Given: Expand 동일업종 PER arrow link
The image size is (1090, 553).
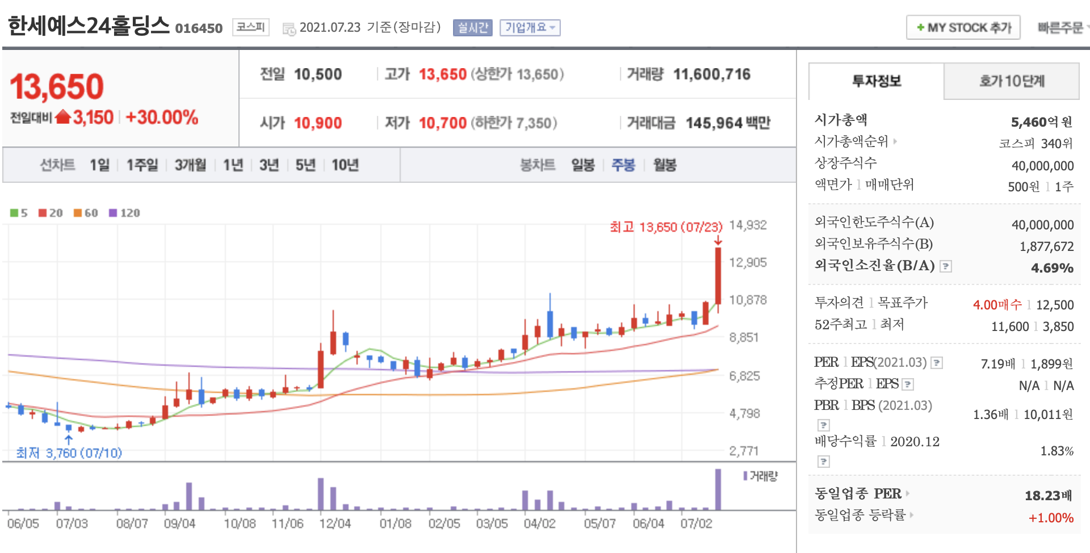Looking at the screenshot, I should click(x=907, y=493).
